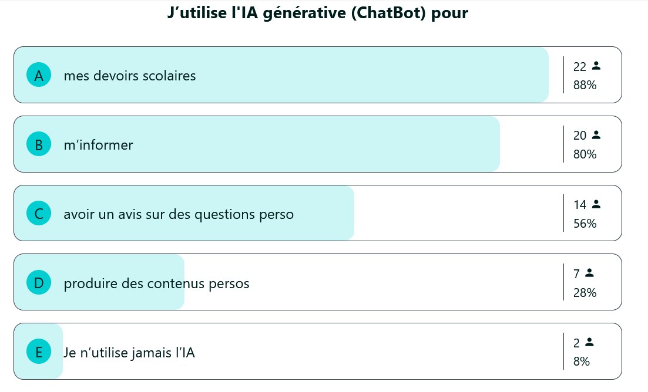Choose the "m'informer" answer option
This screenshot has width=648, height=392.
(x=98, y=145)
